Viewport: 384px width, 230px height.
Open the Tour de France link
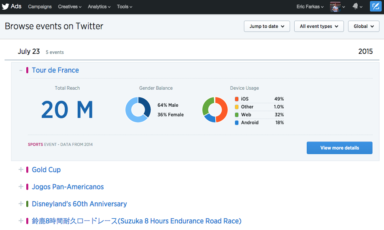(55, 70)
